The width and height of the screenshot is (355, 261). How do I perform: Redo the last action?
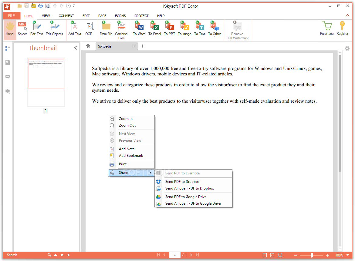tap(61, 6)
